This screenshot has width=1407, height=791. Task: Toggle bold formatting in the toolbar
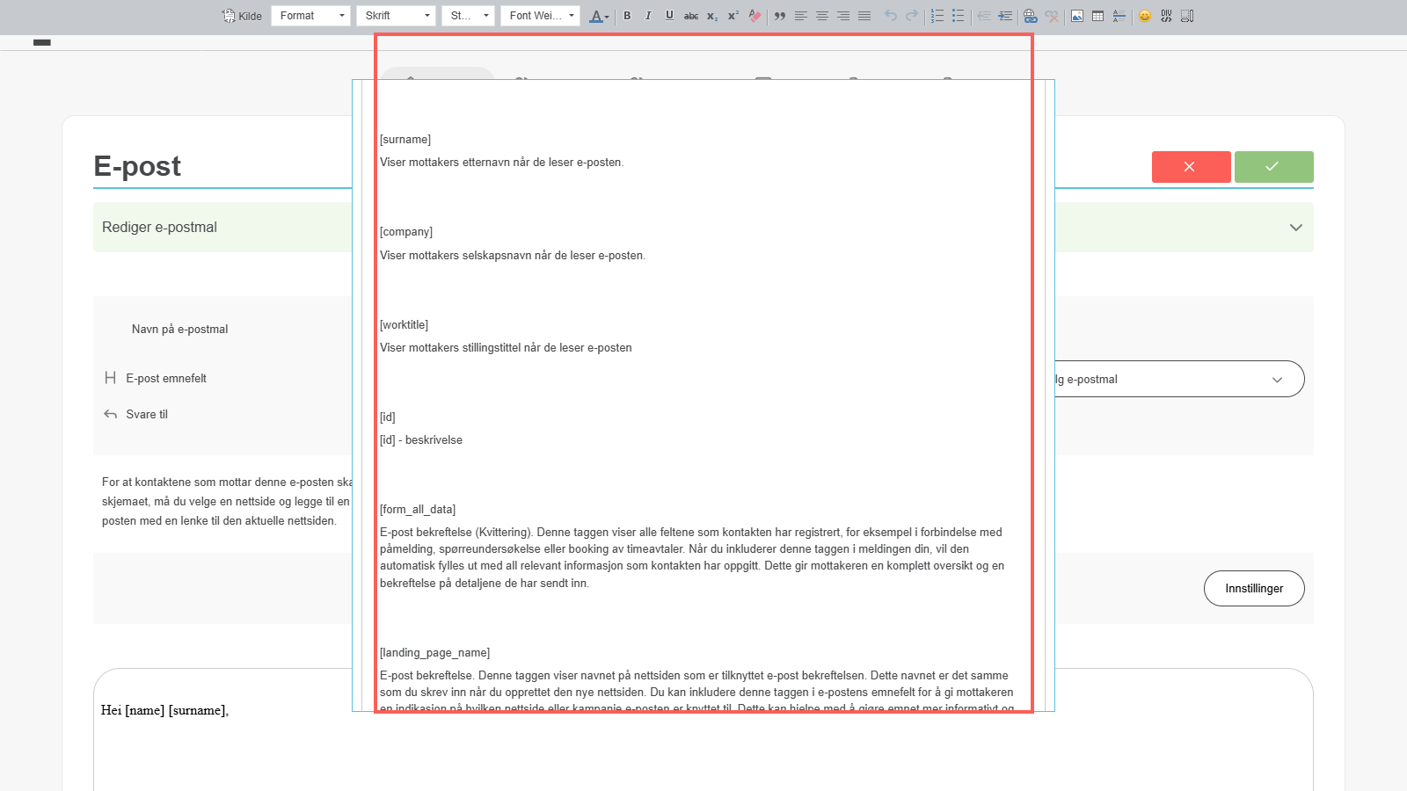[x=627, y=16]
